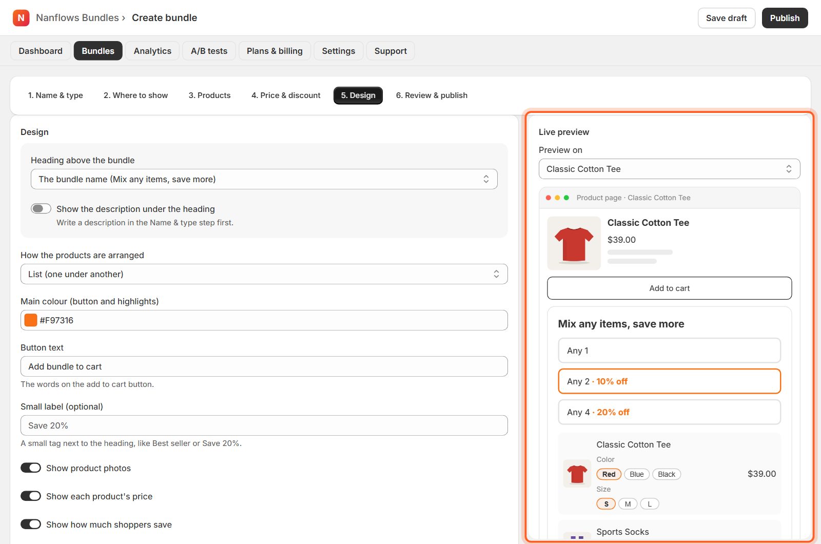Image resolution: width=821 pixels, height=544 pixels.
Task: Go to step 1. Name & type
Action: (55, 95)
